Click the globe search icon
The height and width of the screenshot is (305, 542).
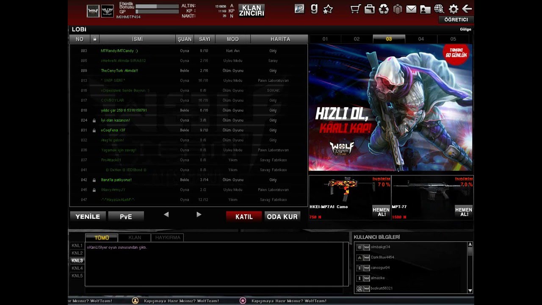coord(439,9)
